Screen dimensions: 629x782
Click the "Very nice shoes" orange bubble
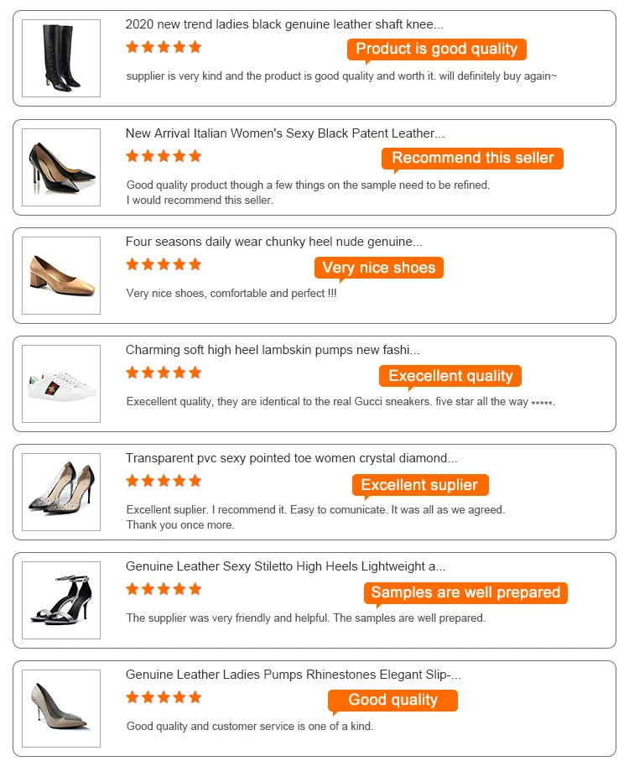tap(379, 268)
